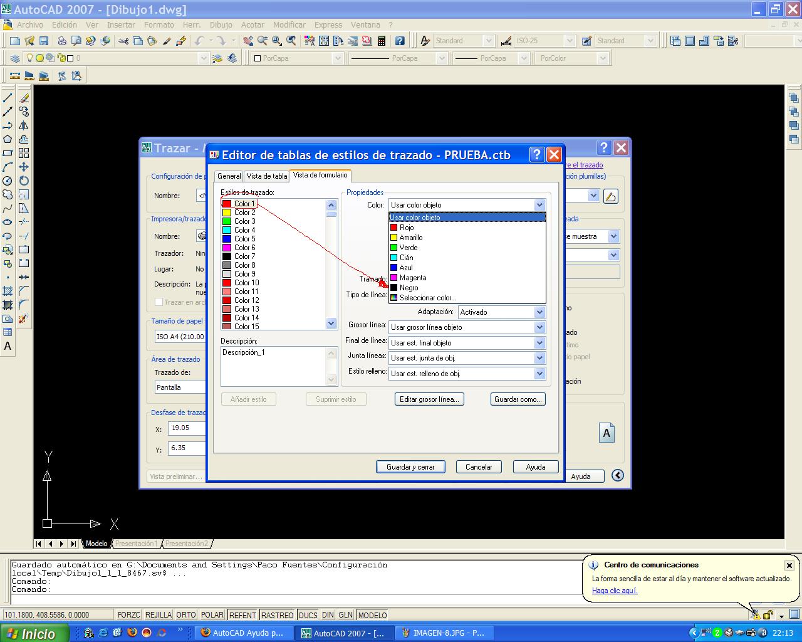802x642 pixels.
Task: Toggle REFENT object snap
Action: tap(242, 615)
